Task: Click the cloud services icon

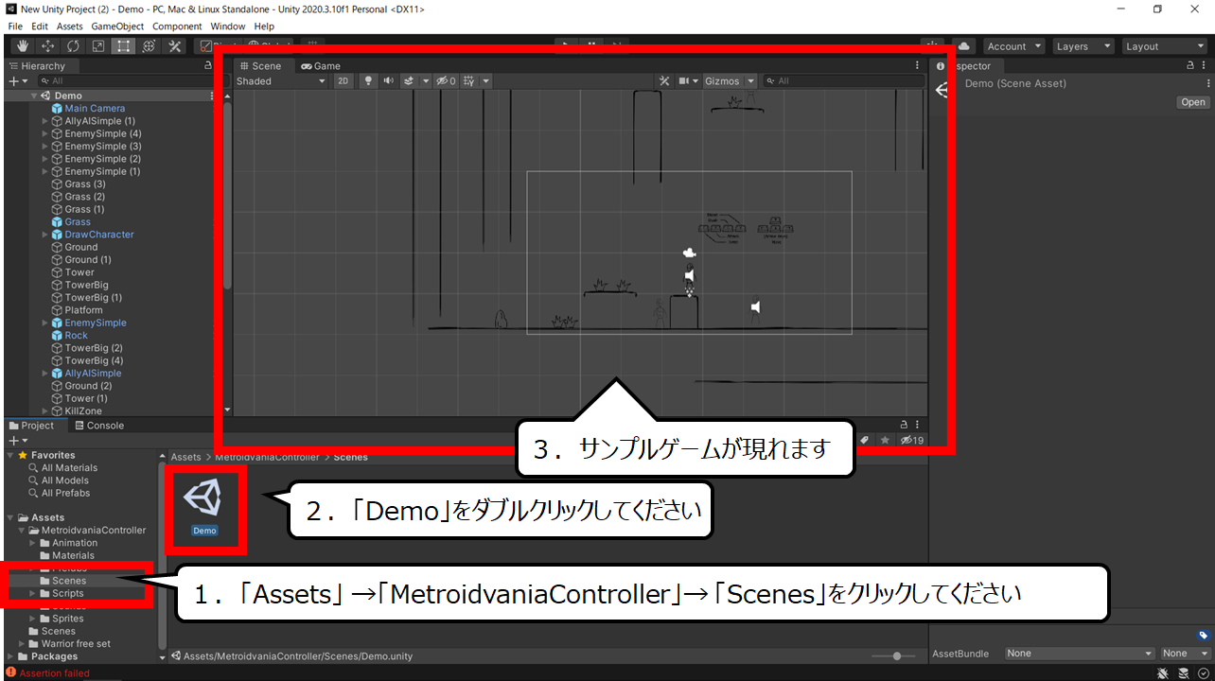Action: pos(963,46)
